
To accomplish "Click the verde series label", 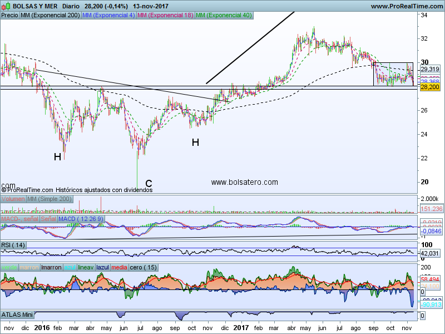I will pyautogui.click(x=9, y=267).
